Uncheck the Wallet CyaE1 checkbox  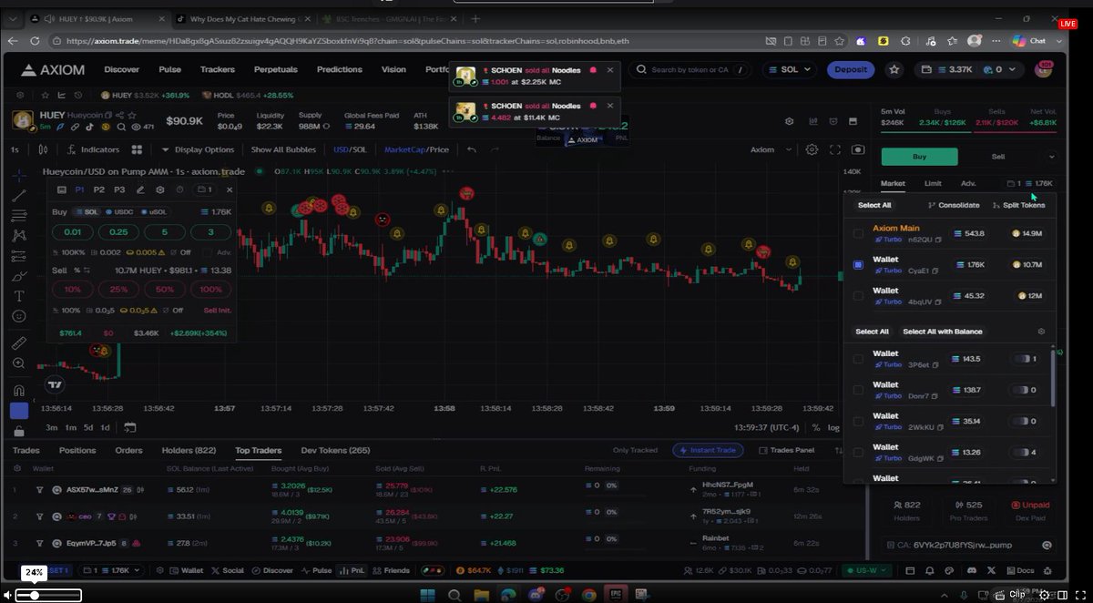coord(858,265)
